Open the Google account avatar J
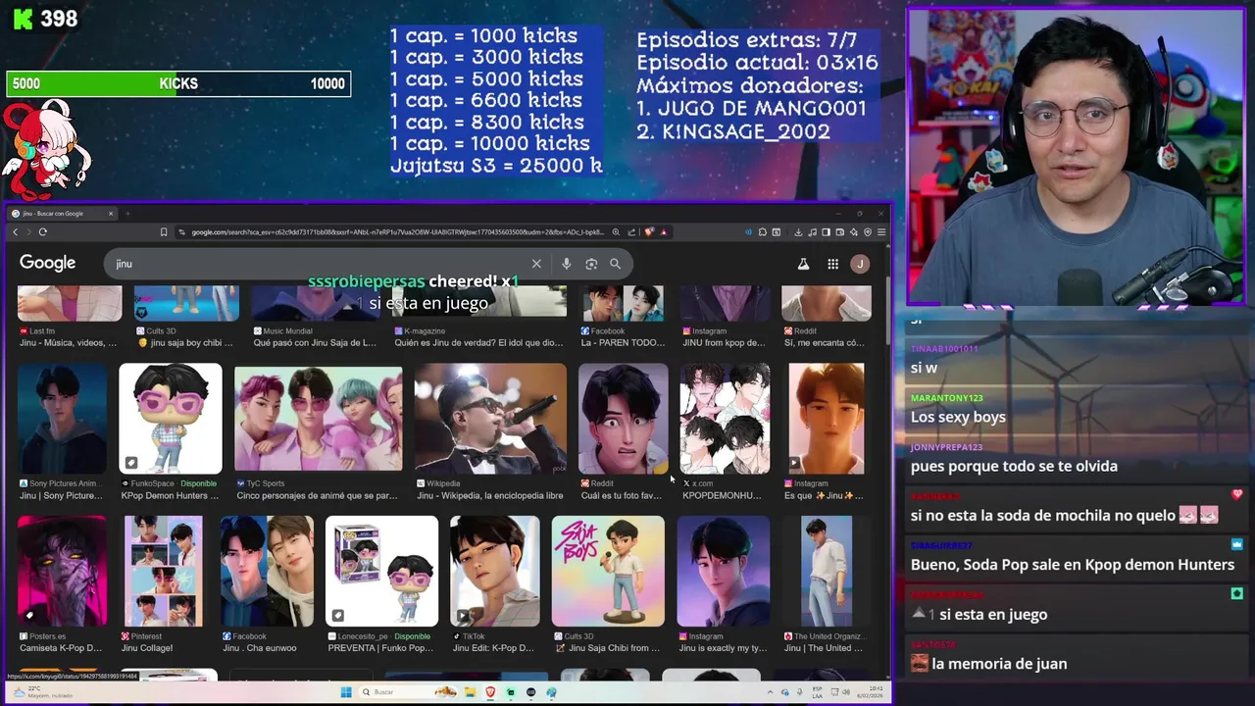Screen dimensions: 1255x706 860,264
